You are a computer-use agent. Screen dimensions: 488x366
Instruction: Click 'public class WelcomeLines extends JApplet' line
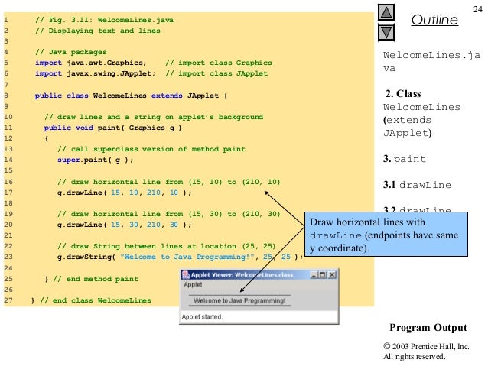click(x=131, y=96)
